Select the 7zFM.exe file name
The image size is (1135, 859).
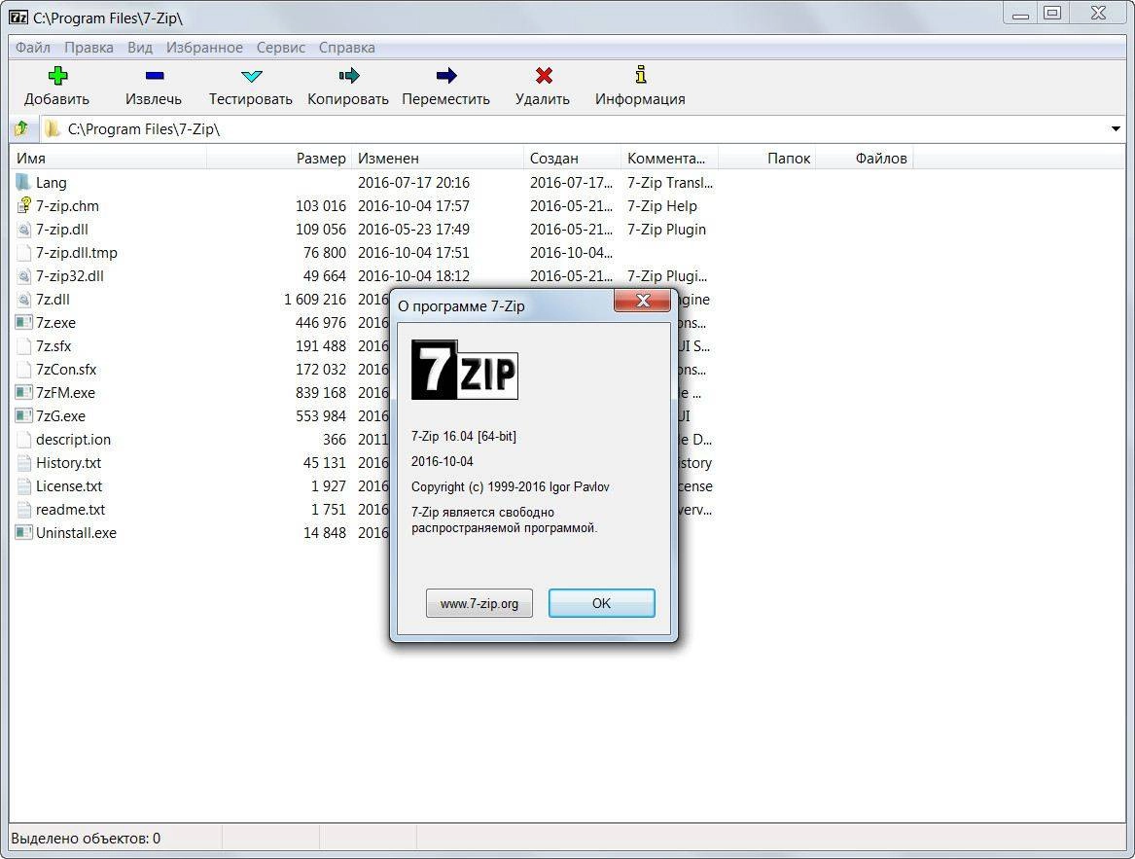(66, 393)
